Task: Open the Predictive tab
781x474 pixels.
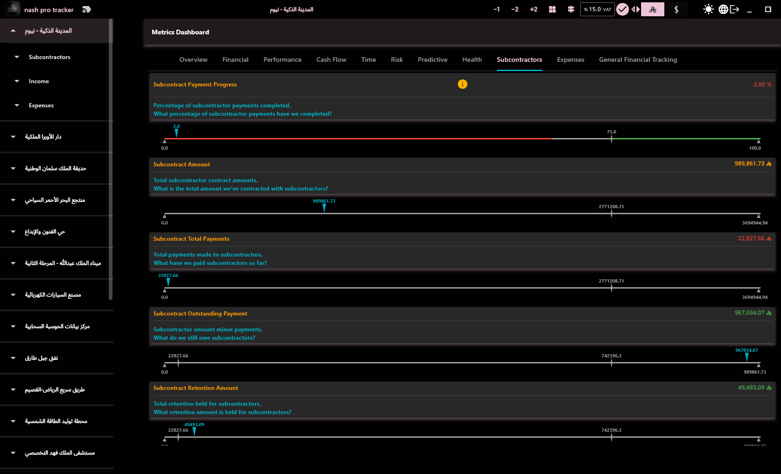Action: click(432, 59)
